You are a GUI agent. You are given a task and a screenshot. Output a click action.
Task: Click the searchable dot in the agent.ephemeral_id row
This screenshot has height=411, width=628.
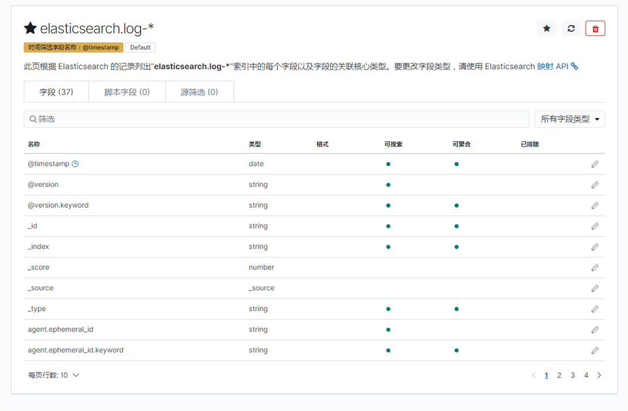[x=388, y=330]
